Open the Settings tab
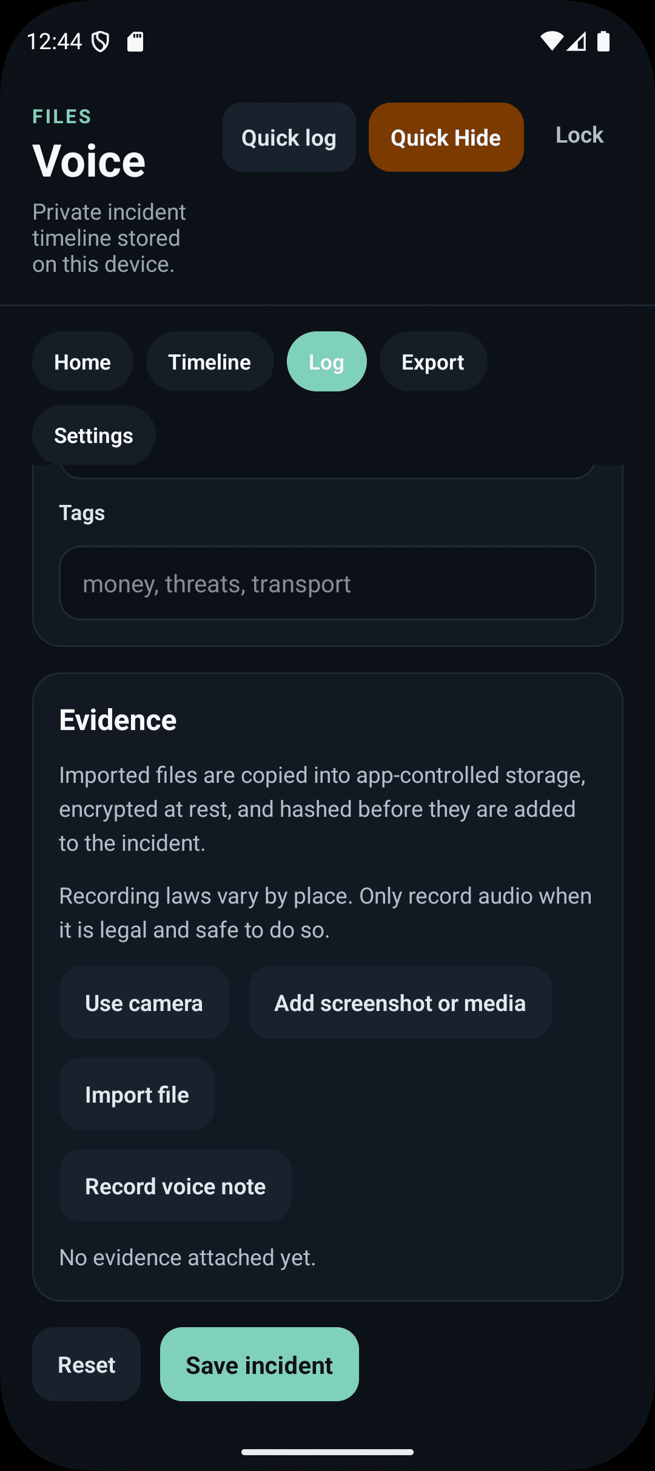The width and height of the screenshot is (655, 1471). coord(93,435)
